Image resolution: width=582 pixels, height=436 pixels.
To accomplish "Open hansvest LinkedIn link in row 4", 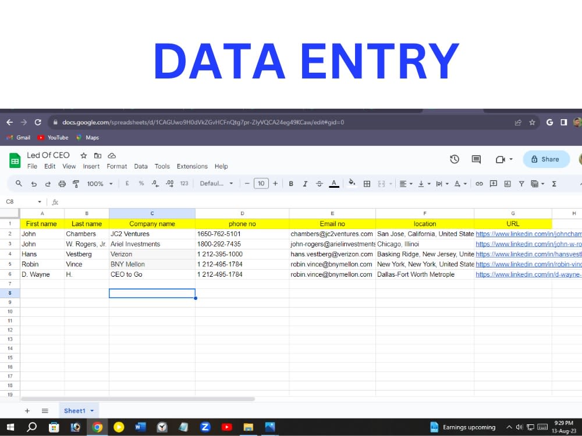I will click(528, 255).
